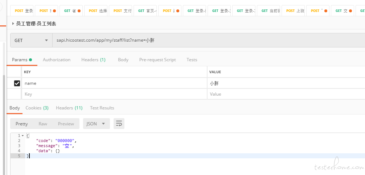Open the JSON format dropdown

[97, 124]
